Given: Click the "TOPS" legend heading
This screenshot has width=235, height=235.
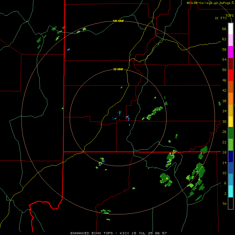Looking at the screenshot, I should [230, 15].
